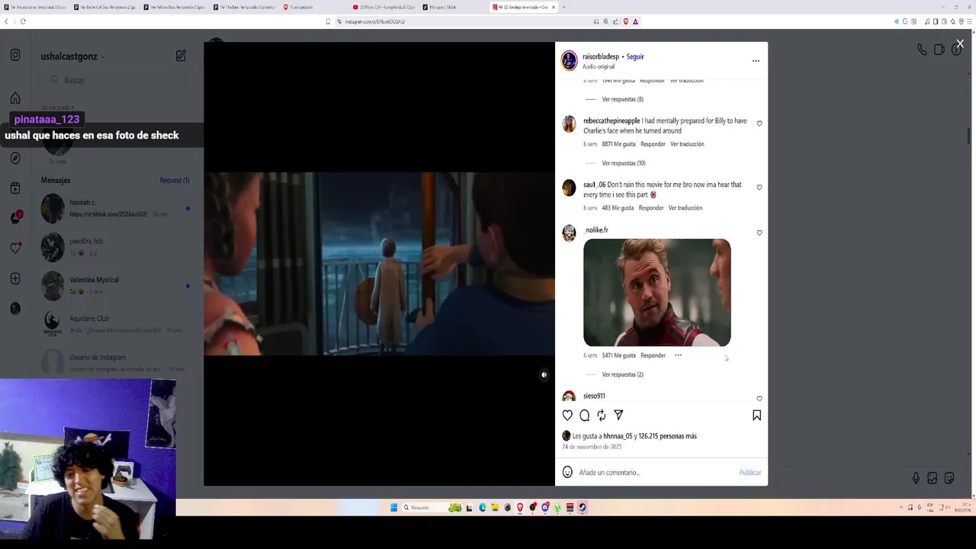Translate sau1_06 comment with Ver traducción
The width and height of the screenshot is (976, 549).
(685, 208)
